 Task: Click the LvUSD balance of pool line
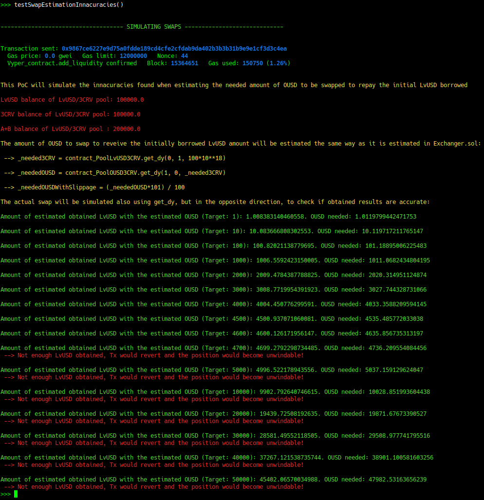pyautogui.click(x=72, y=100)
